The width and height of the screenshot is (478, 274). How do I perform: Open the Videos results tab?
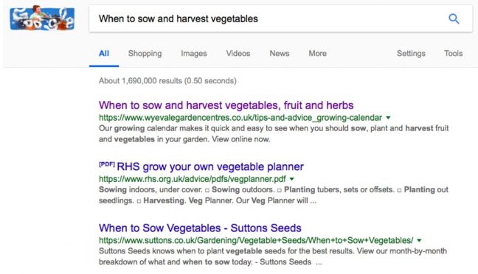pos(238,53)
